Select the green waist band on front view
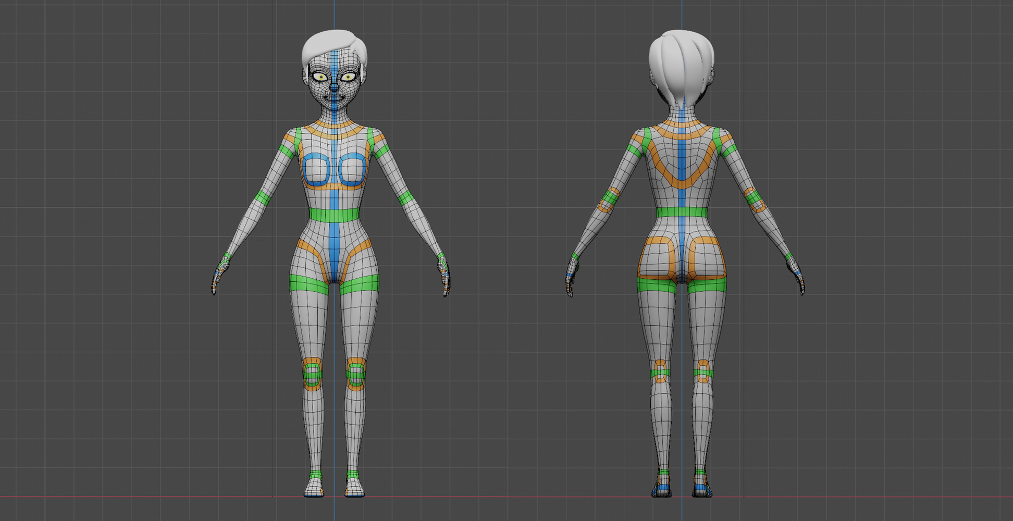Image resolution: width=1013 pixels, height=521 pixels. pyautogui.click(x=333, y=215)
